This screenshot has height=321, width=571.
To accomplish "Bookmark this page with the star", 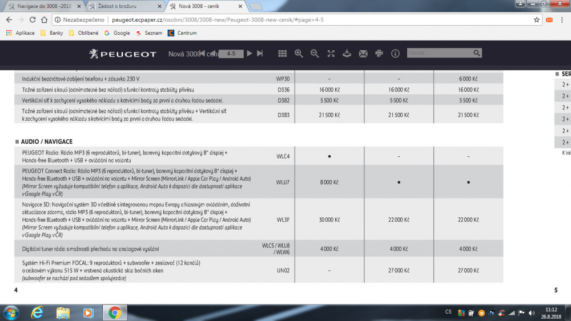I will pyautogui.click(x=536, y=19).
